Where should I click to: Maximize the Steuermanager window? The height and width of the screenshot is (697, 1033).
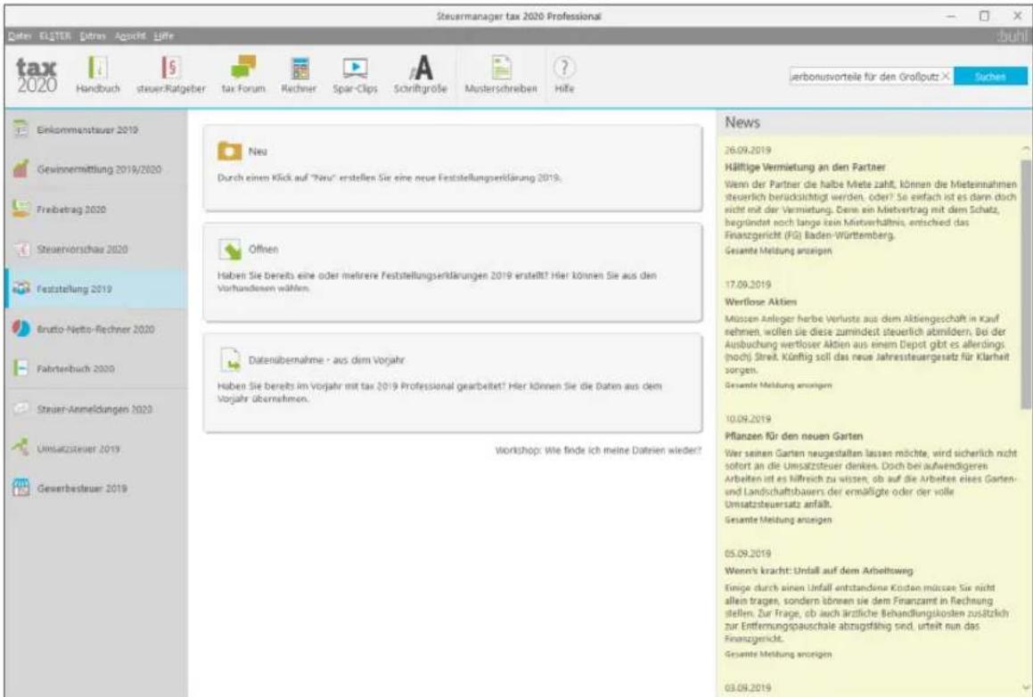click(x=984, y=16)
